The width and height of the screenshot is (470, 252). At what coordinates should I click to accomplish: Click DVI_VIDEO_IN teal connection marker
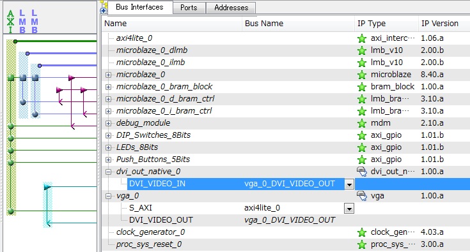(47, 187)
